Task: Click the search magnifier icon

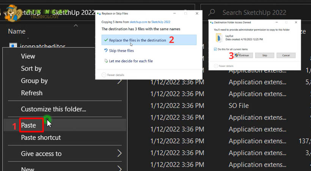Action: tap(212, 13)
